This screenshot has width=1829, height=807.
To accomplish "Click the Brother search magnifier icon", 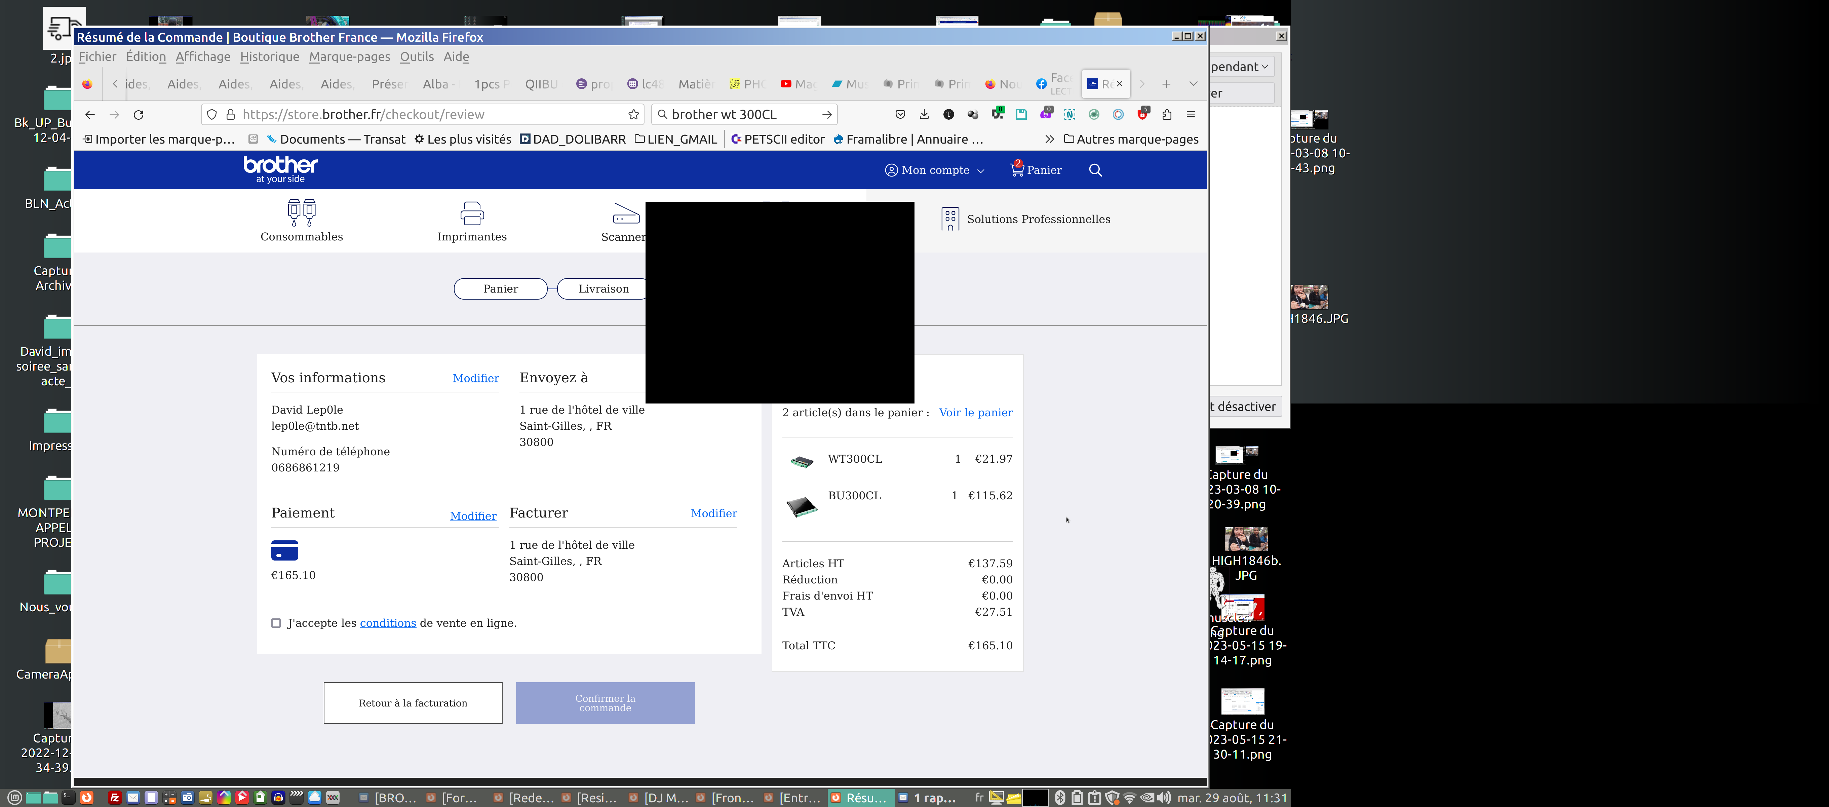I will pos(1095,170).
